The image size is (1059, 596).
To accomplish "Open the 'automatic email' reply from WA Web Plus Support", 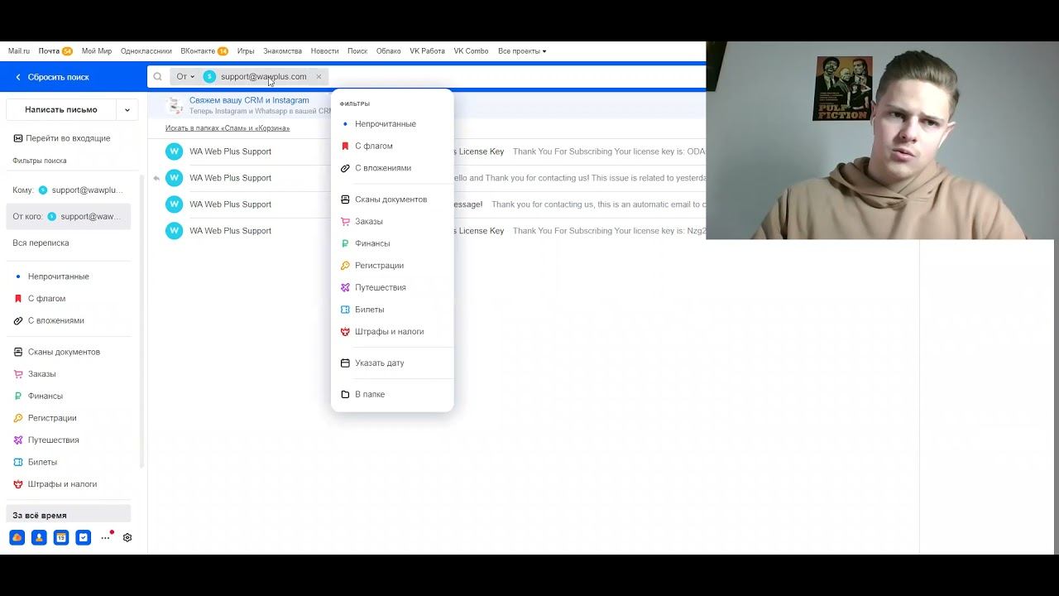I will [427, 204].
